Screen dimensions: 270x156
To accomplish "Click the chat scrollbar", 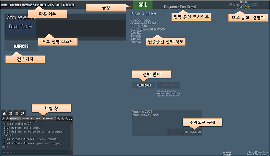I will pyautogui.click(x=71, y=136).
